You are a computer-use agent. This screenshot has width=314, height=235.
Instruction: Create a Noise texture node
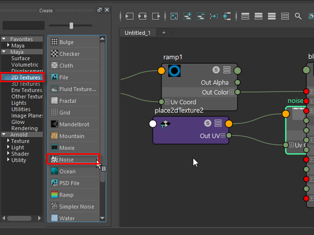click(66, 160)
